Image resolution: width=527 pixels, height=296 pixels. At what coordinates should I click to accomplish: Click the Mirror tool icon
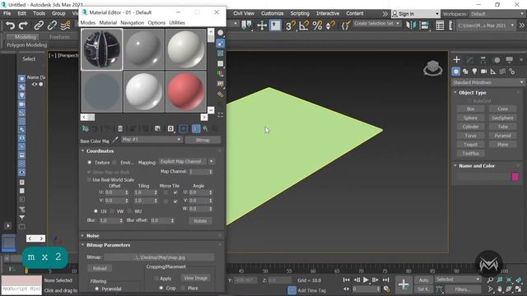[411, 25]
